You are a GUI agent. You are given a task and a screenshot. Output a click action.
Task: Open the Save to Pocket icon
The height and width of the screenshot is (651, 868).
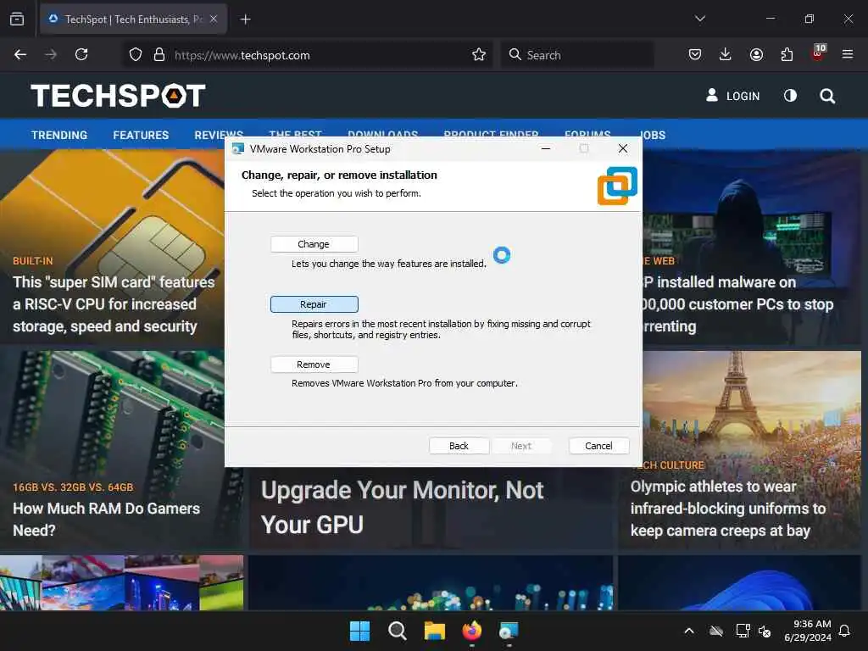click(695, 54)
